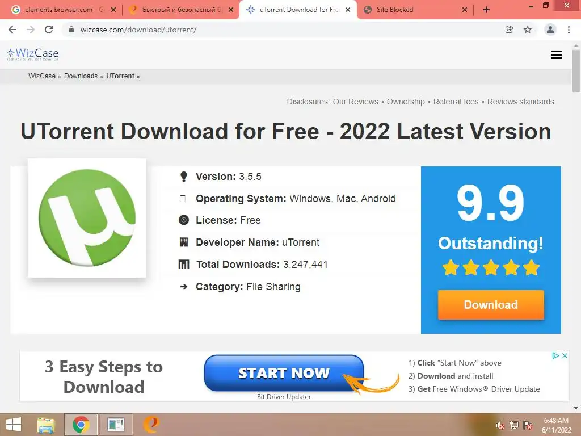
Task: Open the document app in the taskbar
Action: (116, 425)
